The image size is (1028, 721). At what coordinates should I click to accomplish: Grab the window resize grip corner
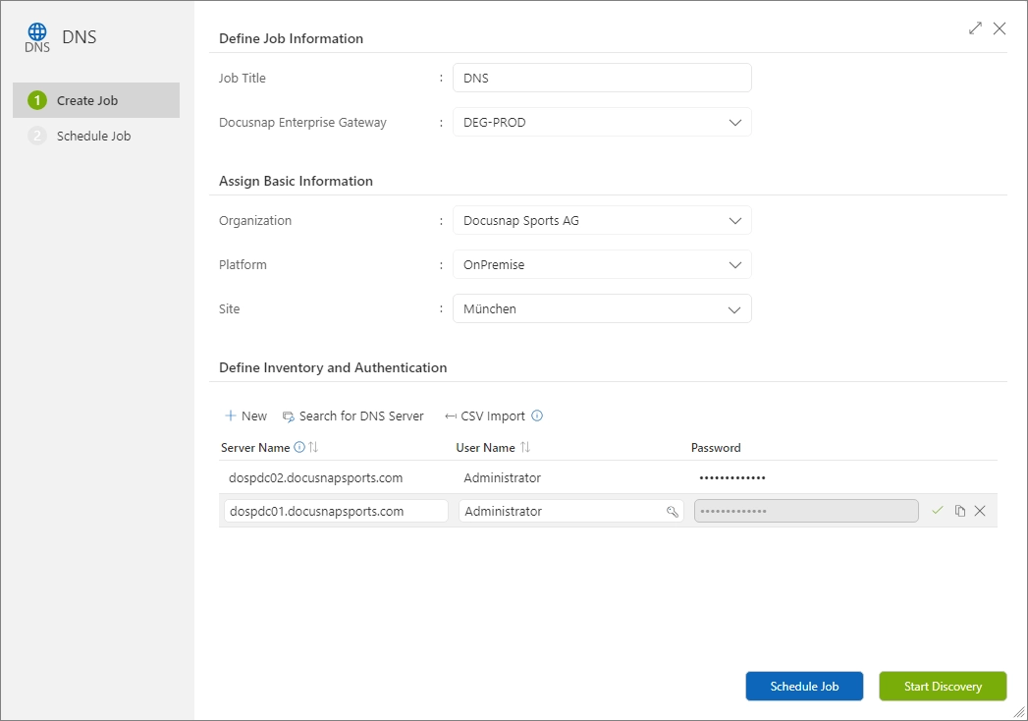(x=1019, y=712)
